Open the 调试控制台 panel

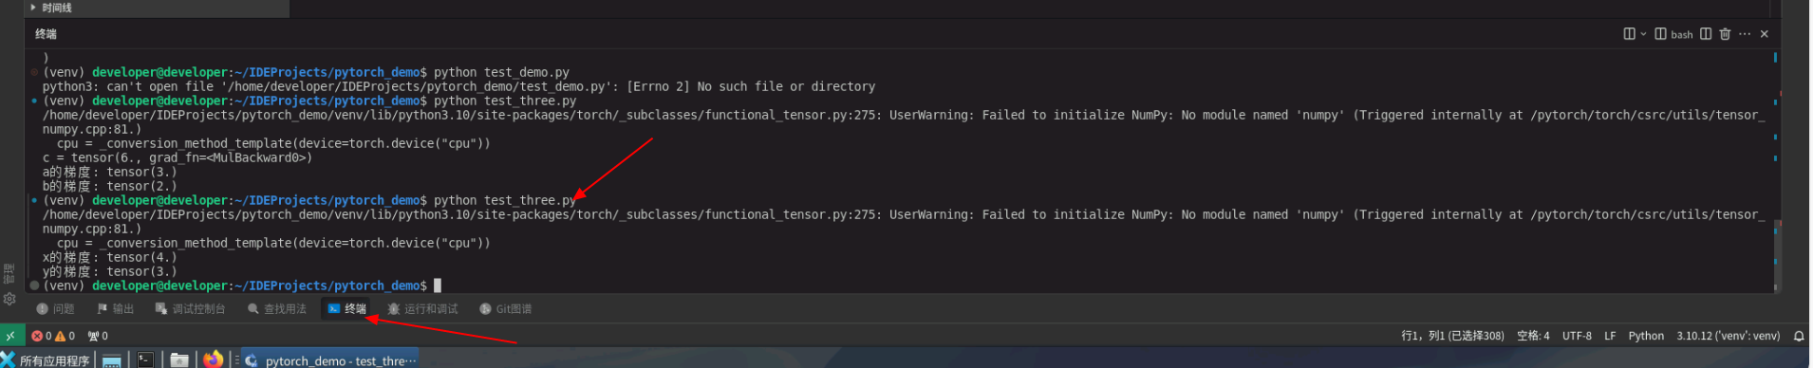[190, 309]
